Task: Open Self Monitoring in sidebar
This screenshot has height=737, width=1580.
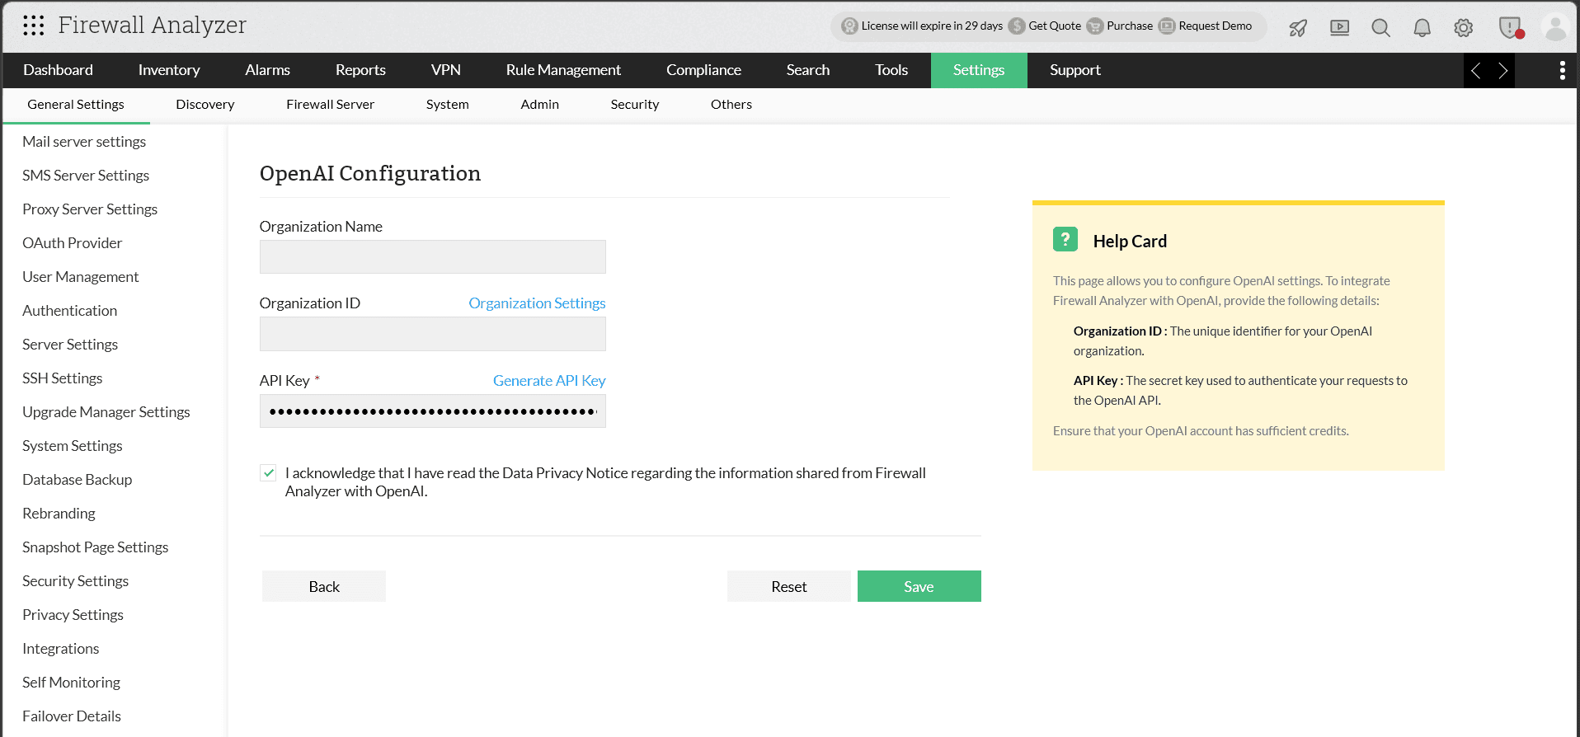Action: point(71,683)
